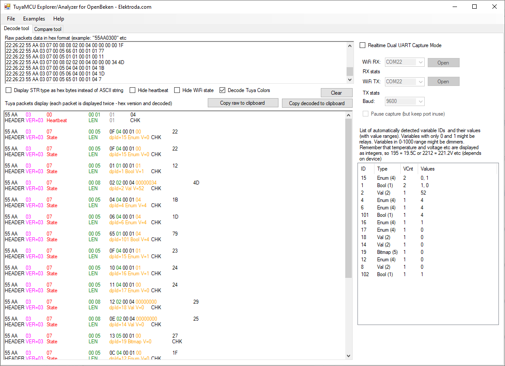Click the TuyaMCU app icon in title bar
Image resolution: width=505 pixels, height=366 pixels.
(7, 7)
